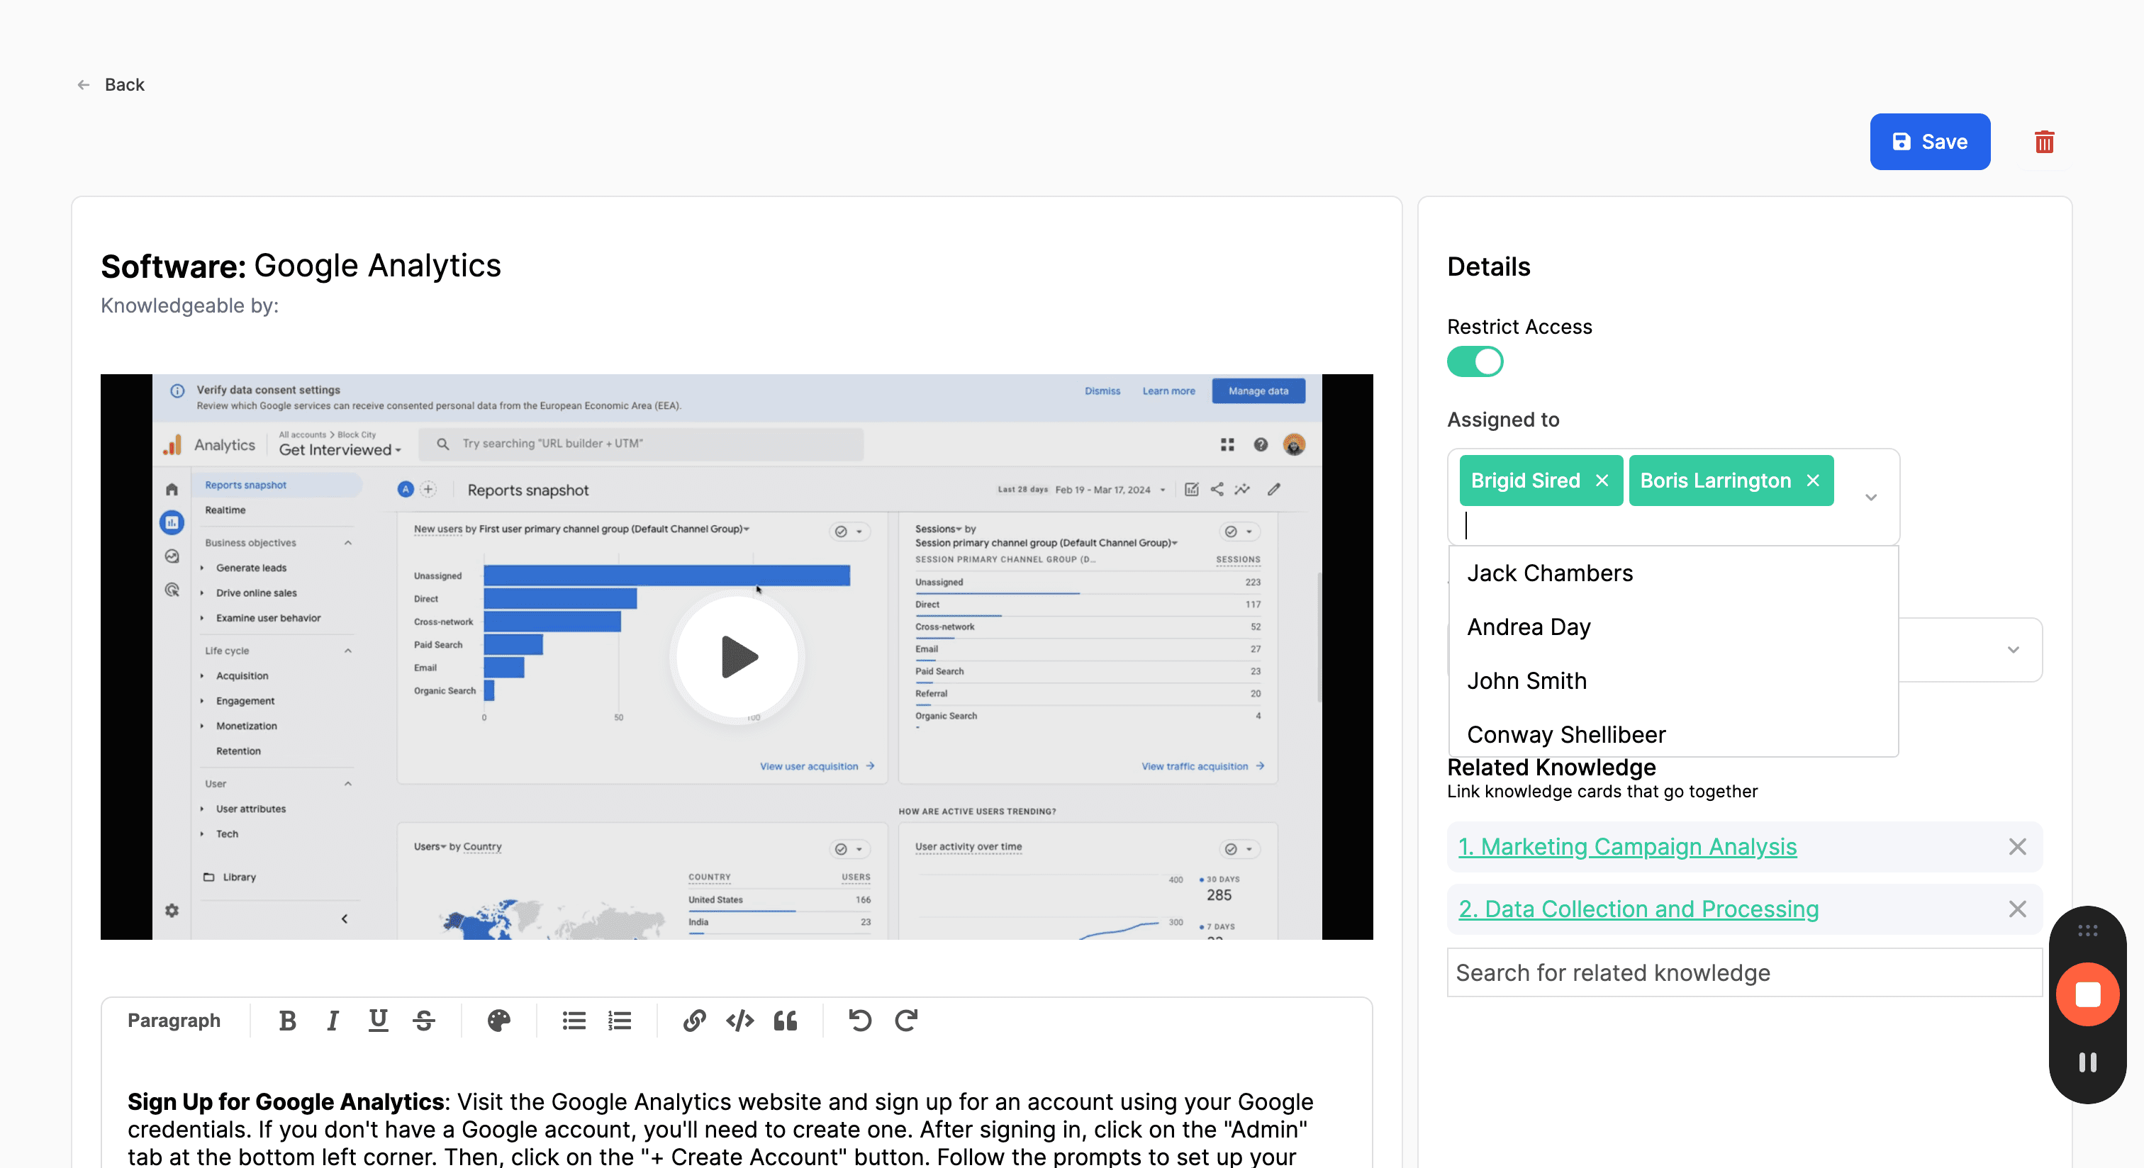Remove Data Collection and Processing related card

point(2018,909)
